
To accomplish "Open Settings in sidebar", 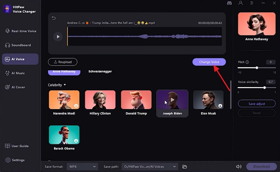I will point(15,160).
